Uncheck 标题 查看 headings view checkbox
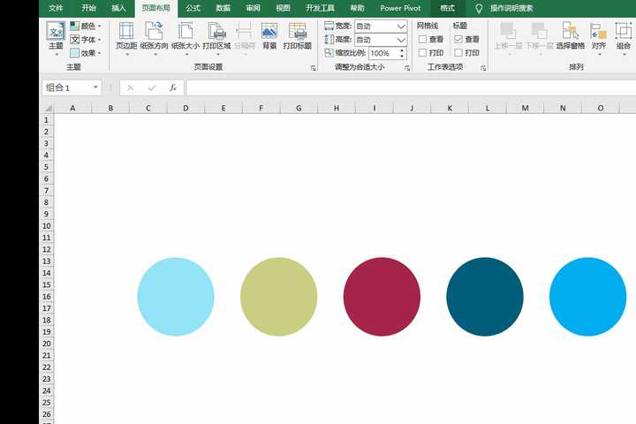Image resolution: width=636 pixels, height=424 pixels. 458,40
